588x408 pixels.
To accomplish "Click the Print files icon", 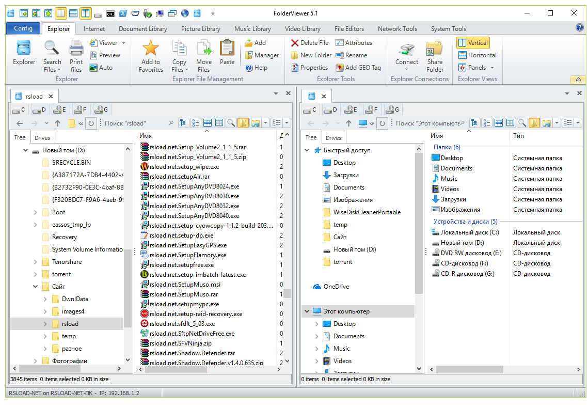I will click(76, 56).
